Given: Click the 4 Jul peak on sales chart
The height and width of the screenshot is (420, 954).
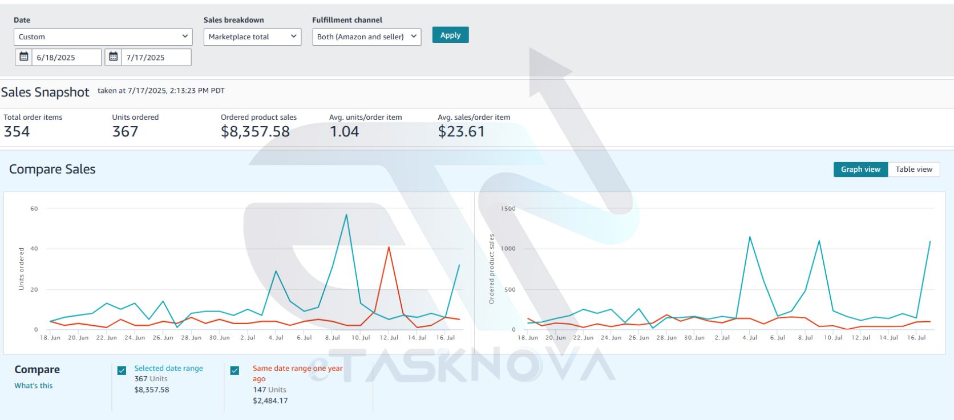Looking at the screenshot, I should (x=749, y=237).
